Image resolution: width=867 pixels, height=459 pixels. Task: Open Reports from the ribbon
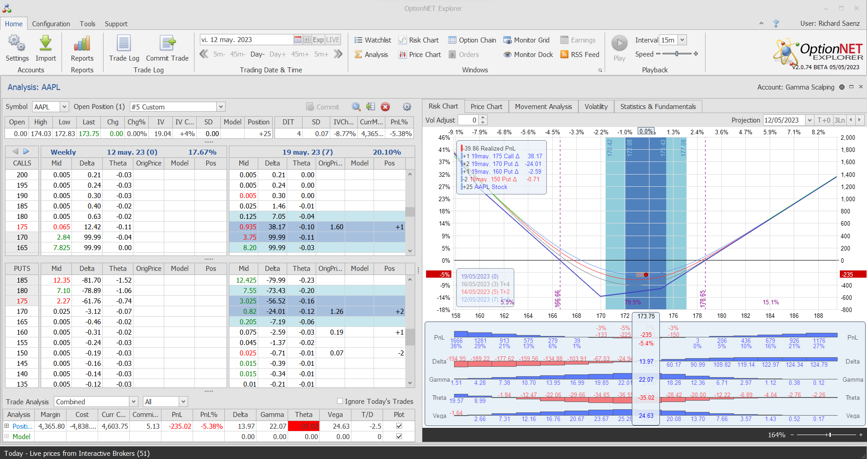tap(82, 48)
